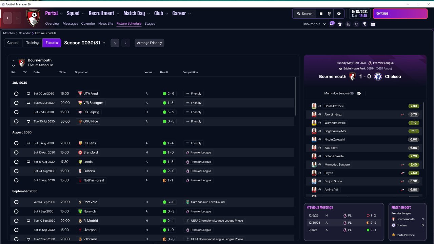Open the bookmark icon beside Search
The image size is (434, 244).
point(321,14)
